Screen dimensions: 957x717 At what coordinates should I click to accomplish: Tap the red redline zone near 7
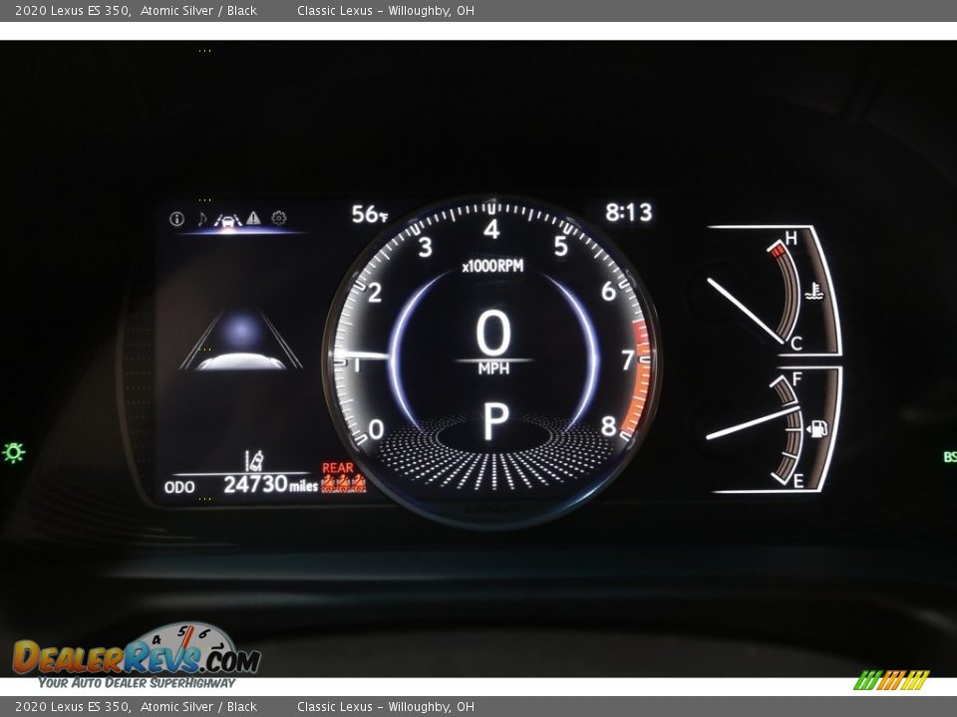(638, 378)
